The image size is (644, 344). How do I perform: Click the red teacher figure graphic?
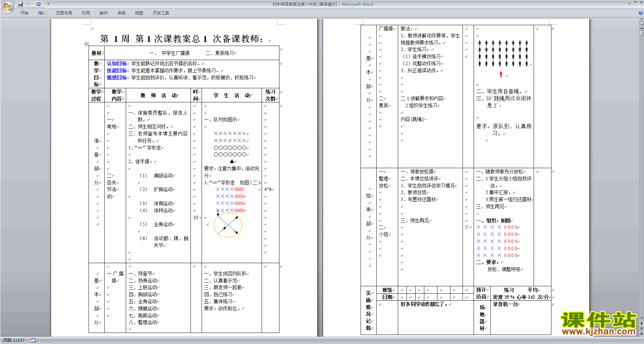click(501, 74)
